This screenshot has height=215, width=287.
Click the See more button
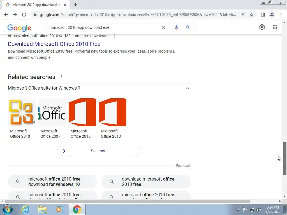(x=99, y=151)
